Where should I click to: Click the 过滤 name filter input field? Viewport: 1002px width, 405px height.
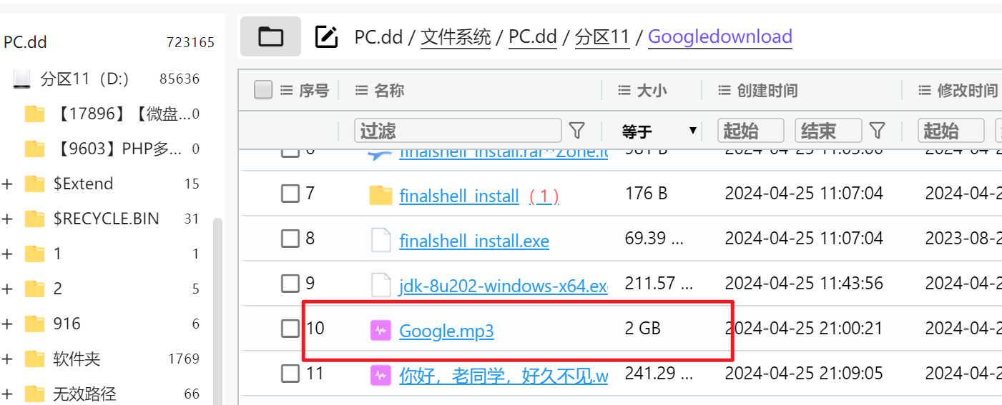pyautogui.click(x=458, y=131)
